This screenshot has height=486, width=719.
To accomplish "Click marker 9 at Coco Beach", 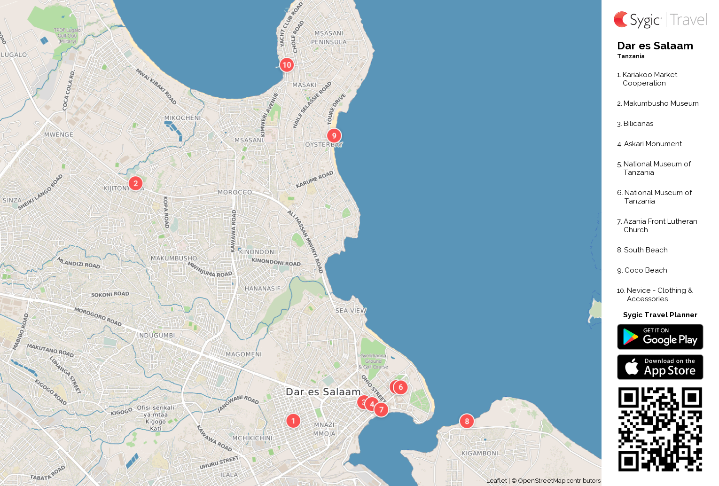I will (334, 136).
